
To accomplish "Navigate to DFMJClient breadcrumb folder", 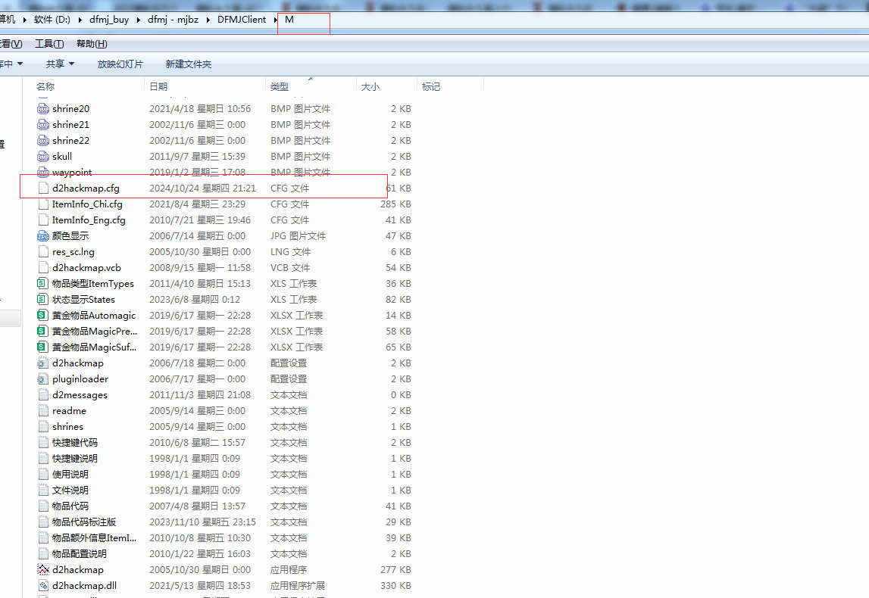I will tap(242, 20).
